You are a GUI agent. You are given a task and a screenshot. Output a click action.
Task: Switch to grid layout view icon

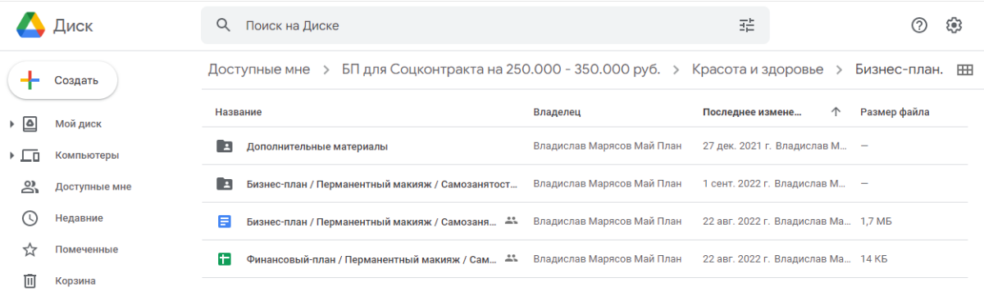(x=964, y=70)
